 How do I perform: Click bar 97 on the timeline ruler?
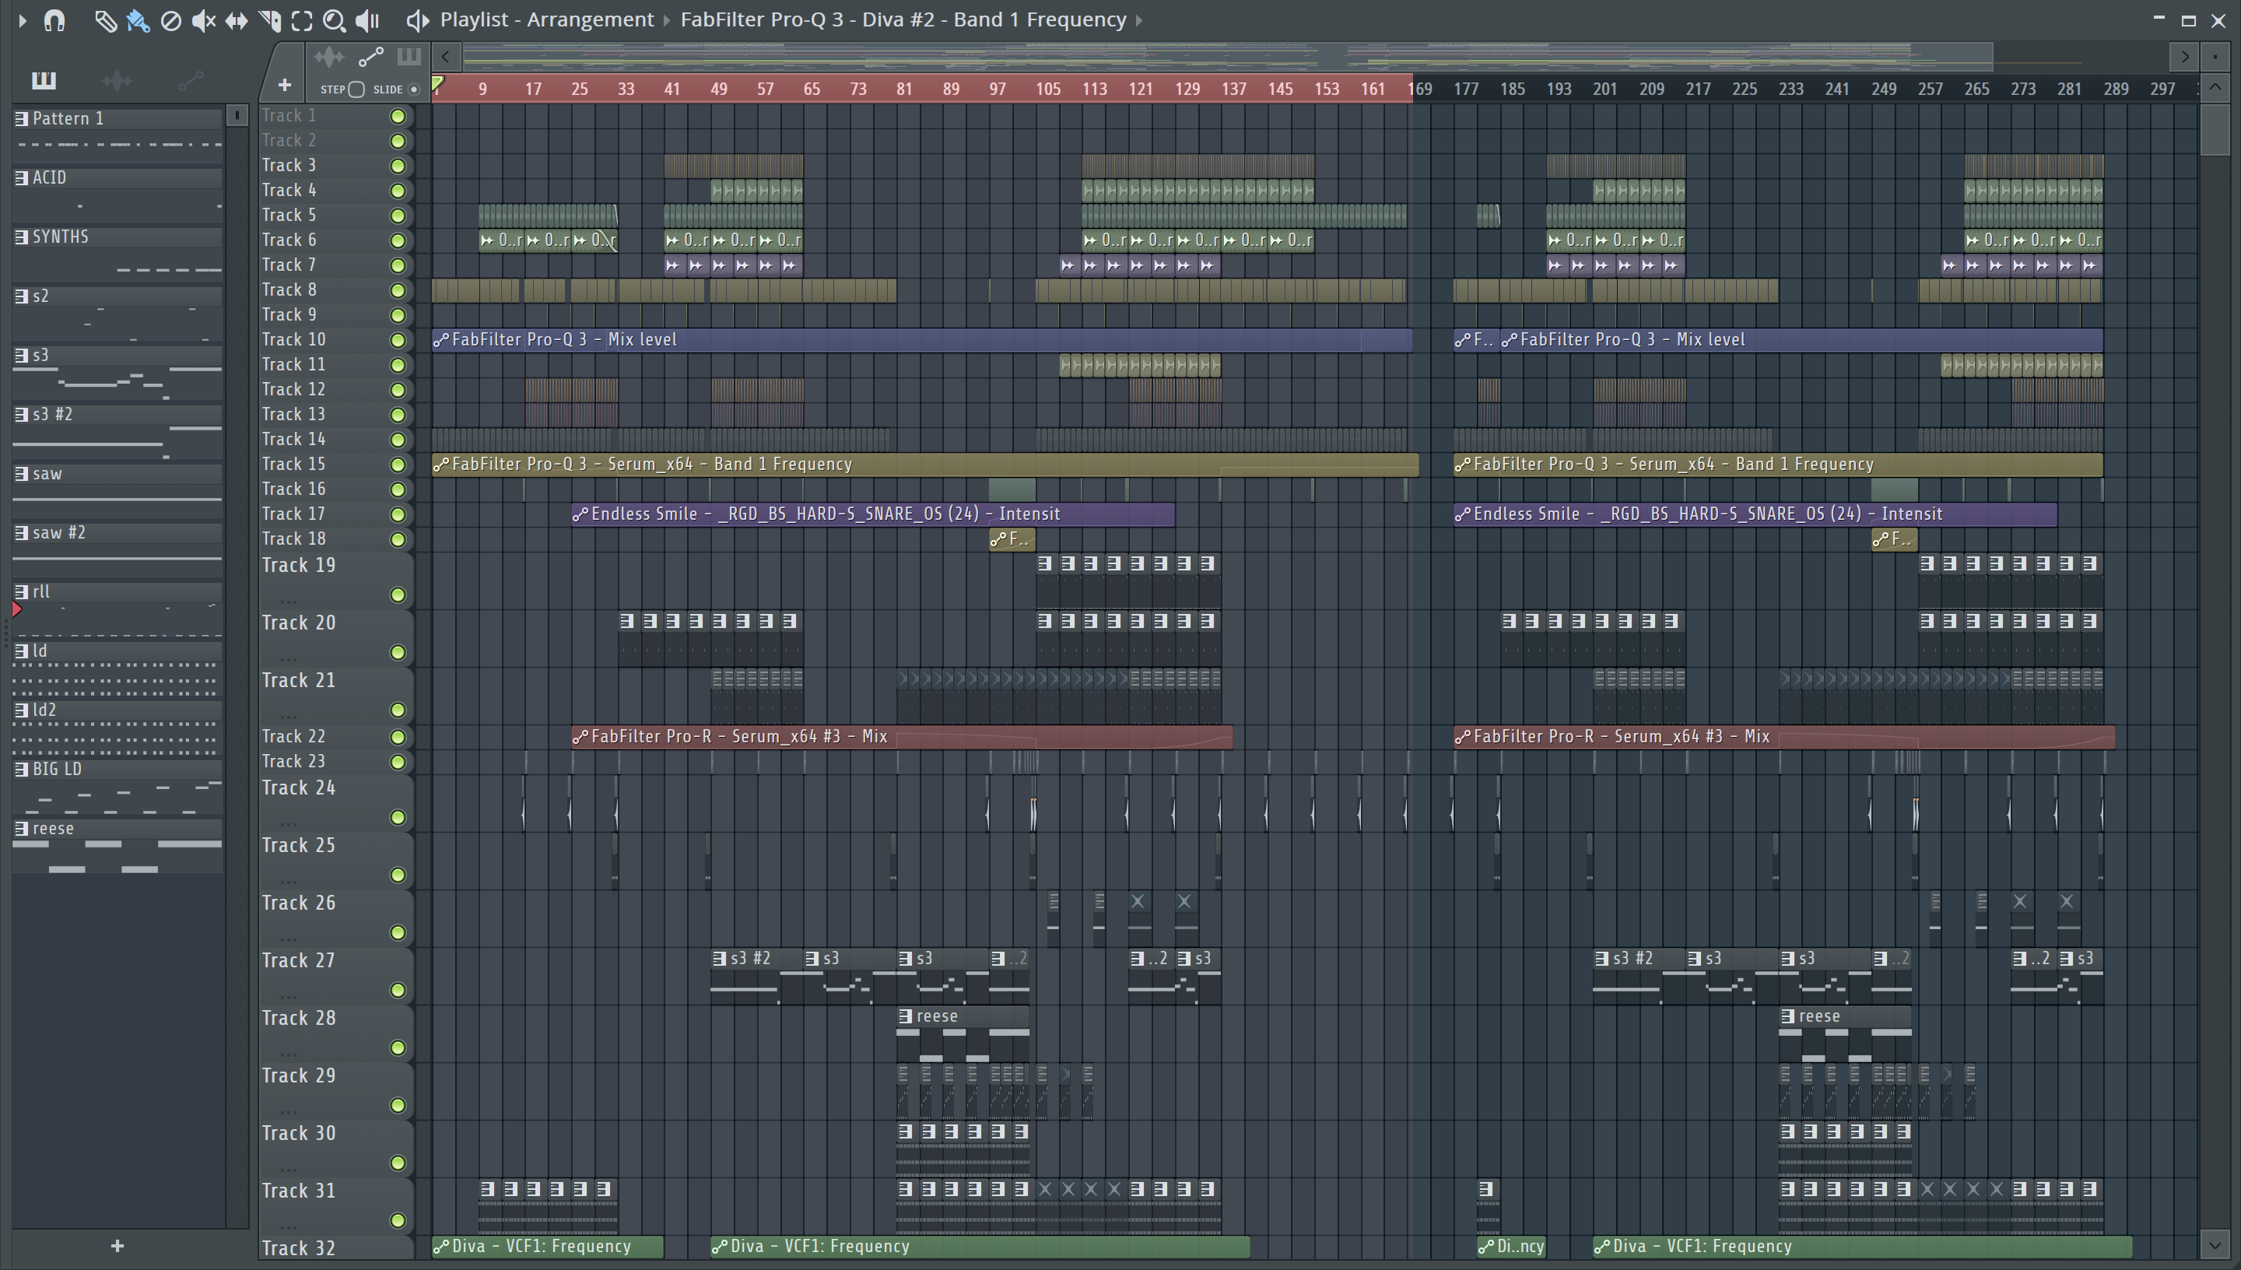(998, 89)
